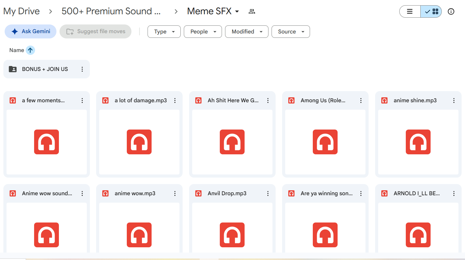The image size is (465, 260).
Task: Switch to grid layout view
Action: click(431, 11)
